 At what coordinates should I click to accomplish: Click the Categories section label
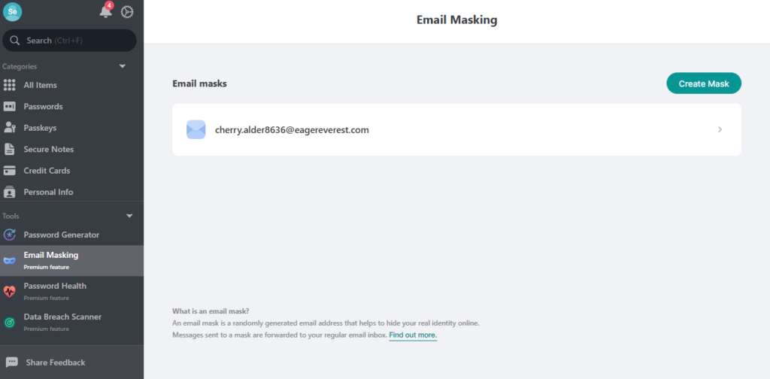point(20,66)
